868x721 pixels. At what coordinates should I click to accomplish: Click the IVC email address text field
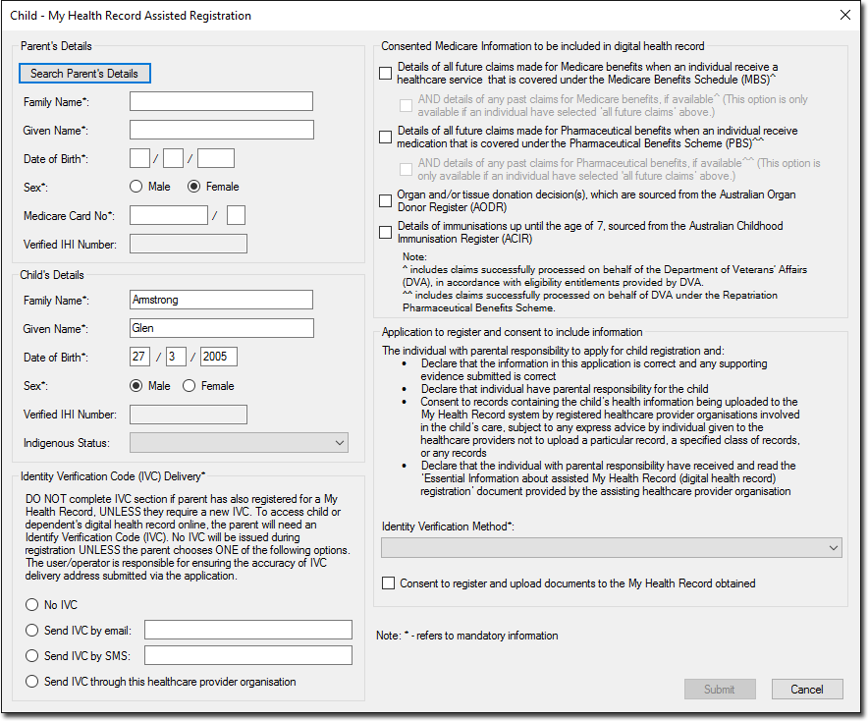click(x=247, y=630)
